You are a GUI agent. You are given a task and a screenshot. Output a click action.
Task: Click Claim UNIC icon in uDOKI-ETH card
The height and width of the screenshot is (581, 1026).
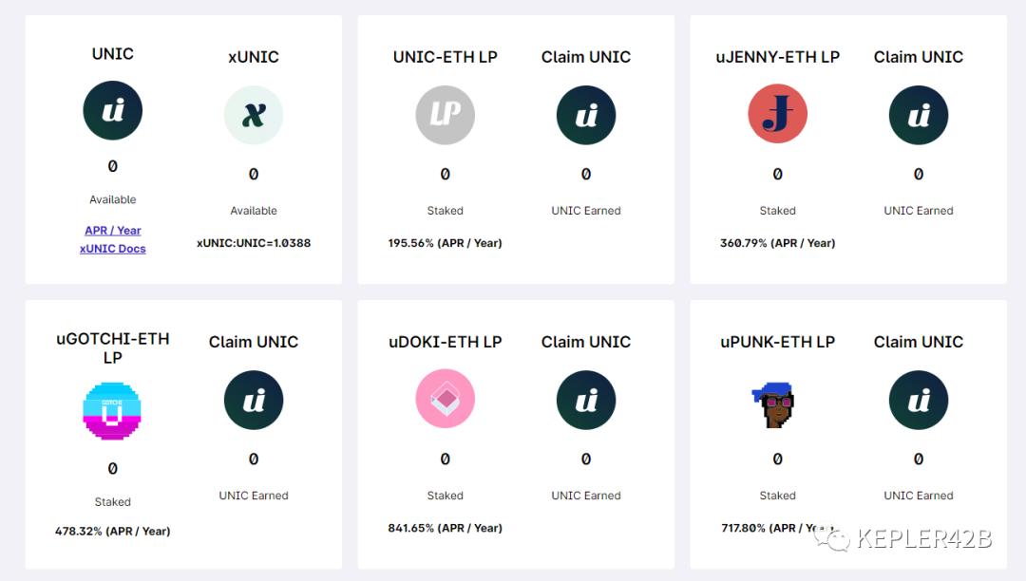pyautogui.click(x=585, y=400)
